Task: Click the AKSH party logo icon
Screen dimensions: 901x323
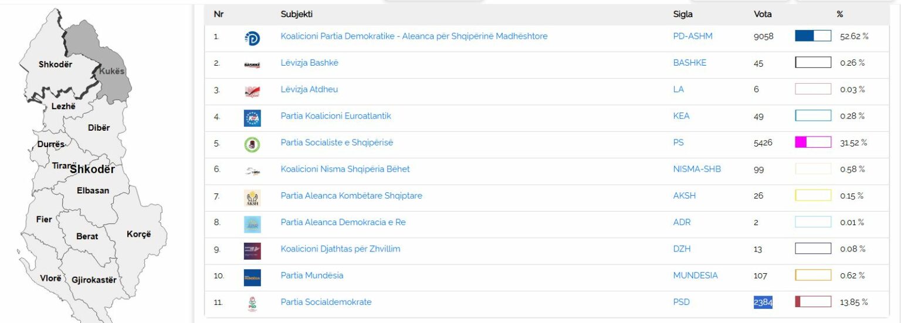Action: tap(252, 198)
